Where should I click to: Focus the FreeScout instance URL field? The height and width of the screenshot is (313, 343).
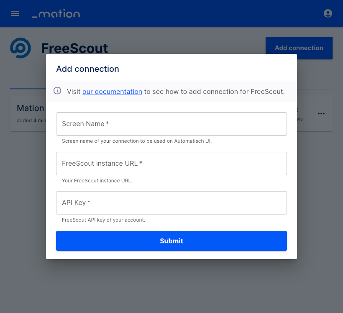pyautogui.click(x=171, y=164)
